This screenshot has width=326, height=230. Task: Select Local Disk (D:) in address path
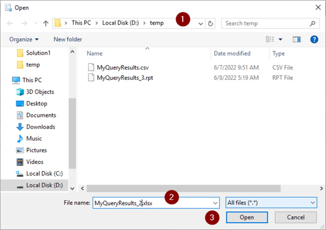point(121,23)
